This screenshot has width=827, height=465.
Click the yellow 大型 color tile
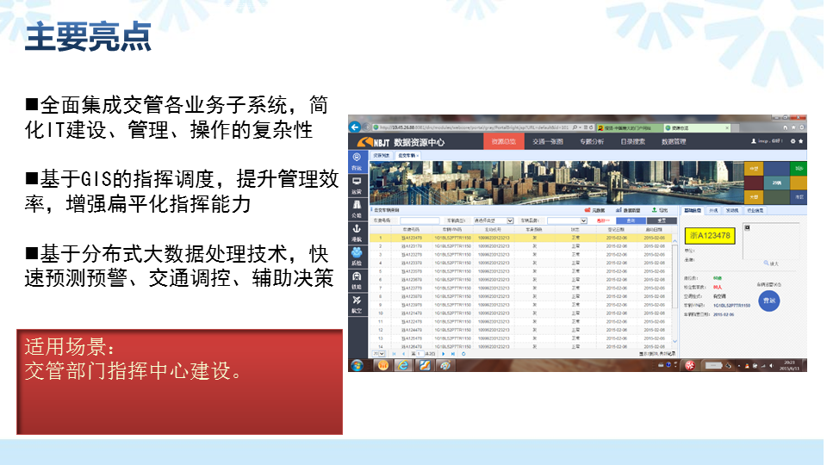754,196
